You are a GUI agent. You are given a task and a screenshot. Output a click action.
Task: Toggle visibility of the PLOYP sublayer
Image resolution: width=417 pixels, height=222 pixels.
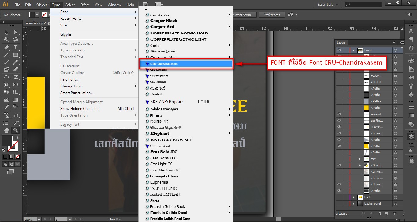pyautogui.click(x=339, y=127)
